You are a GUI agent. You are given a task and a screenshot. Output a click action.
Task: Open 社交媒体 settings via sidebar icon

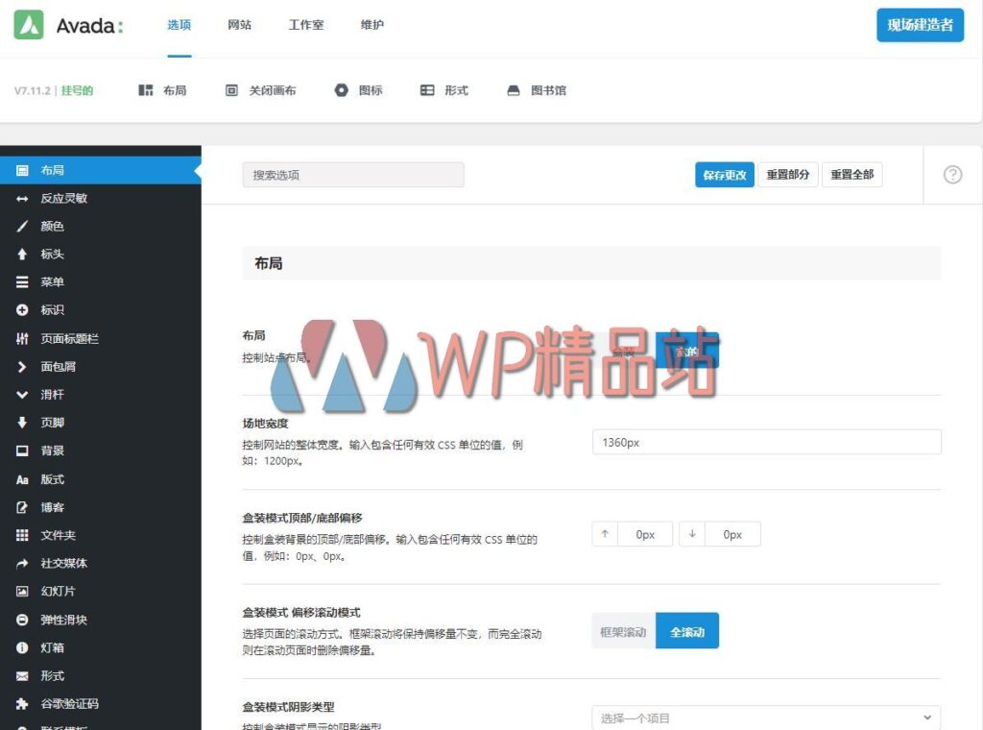(x=22, y=563)
